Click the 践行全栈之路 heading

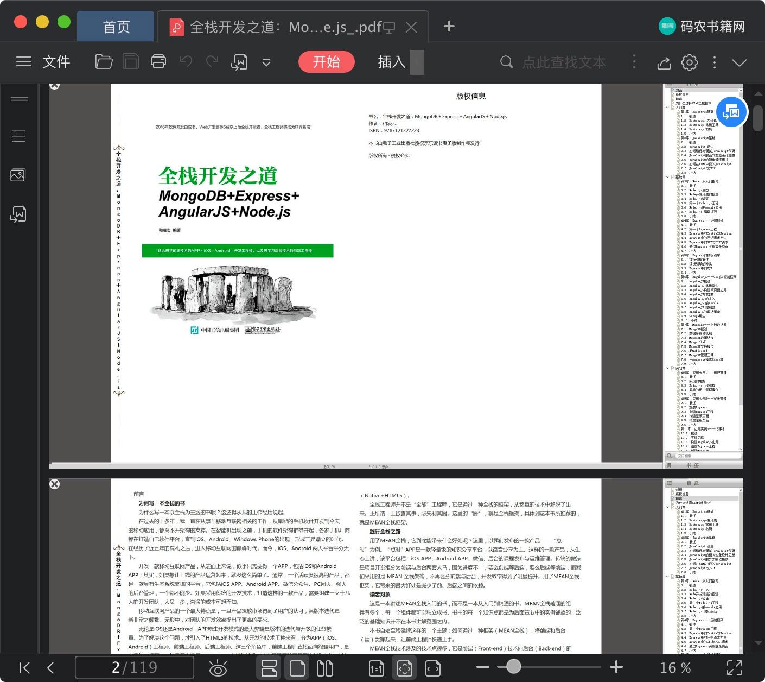(385, 531)
